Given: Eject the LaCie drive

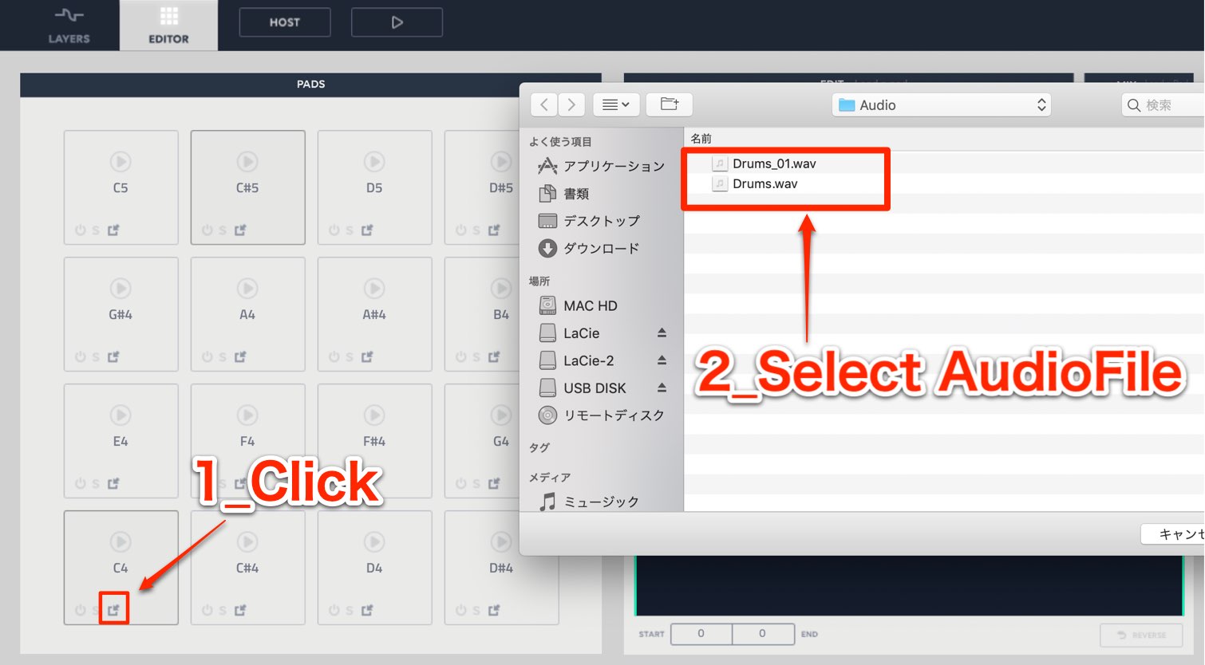Looking at the screenshot, I should point(662,332).
